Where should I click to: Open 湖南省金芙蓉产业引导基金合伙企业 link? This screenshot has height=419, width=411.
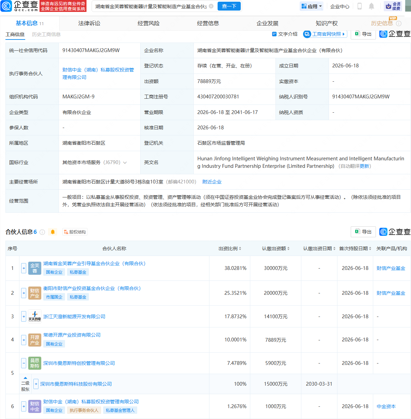[x=94, y=263]
